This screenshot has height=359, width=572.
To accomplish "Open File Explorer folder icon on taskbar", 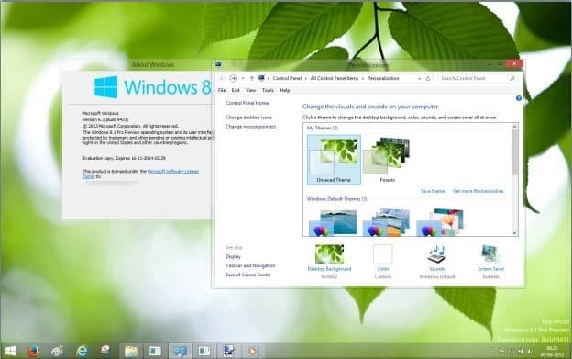I will (130, 351).
